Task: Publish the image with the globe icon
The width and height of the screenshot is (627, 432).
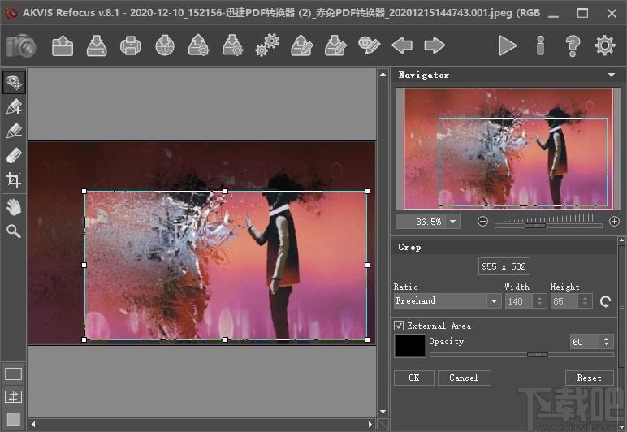Action: click(x=165, y=45)
